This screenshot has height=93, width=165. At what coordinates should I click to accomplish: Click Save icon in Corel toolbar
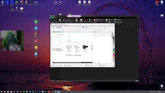click(x=56, y=27)
